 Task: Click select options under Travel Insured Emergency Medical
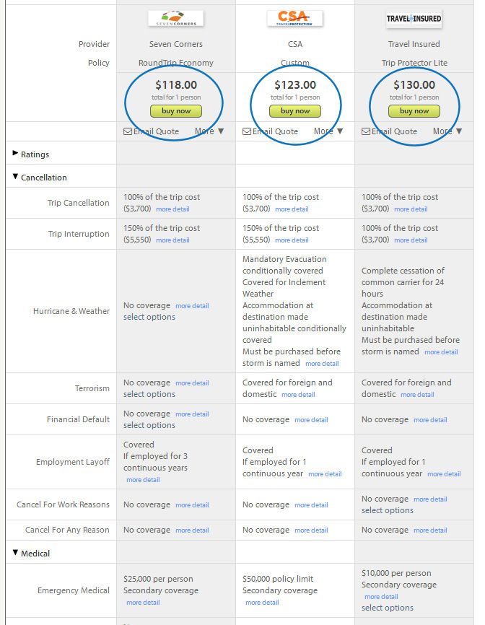coord(388,608)
